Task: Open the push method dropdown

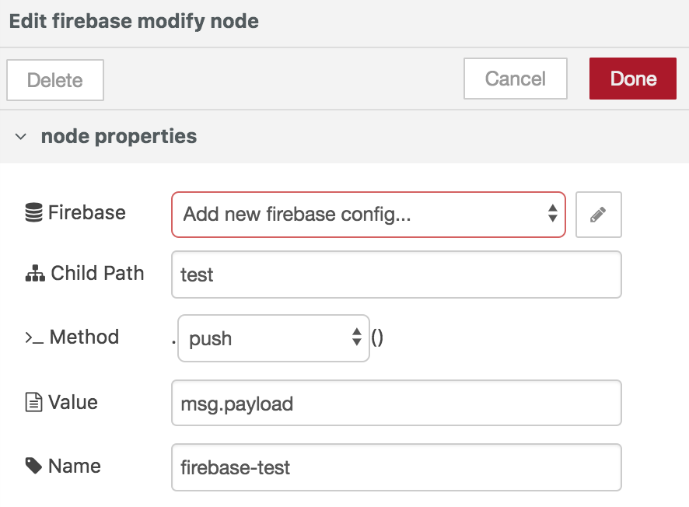Action: (x=273, y=338)
